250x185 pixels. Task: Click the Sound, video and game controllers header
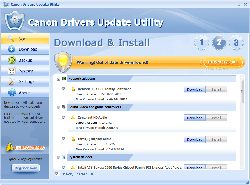95,107
